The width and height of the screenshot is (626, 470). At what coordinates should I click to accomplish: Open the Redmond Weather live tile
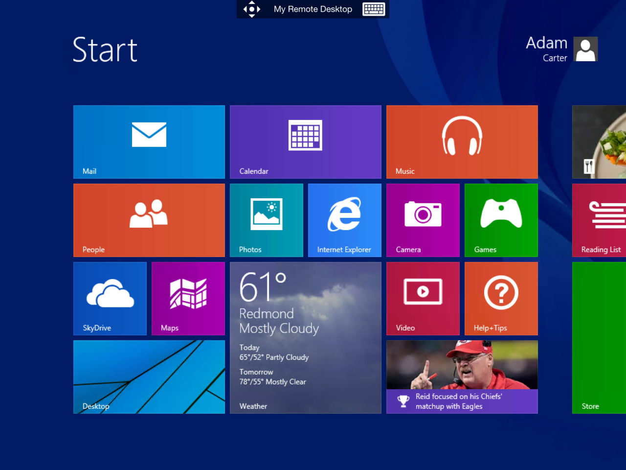pos(305,337)
